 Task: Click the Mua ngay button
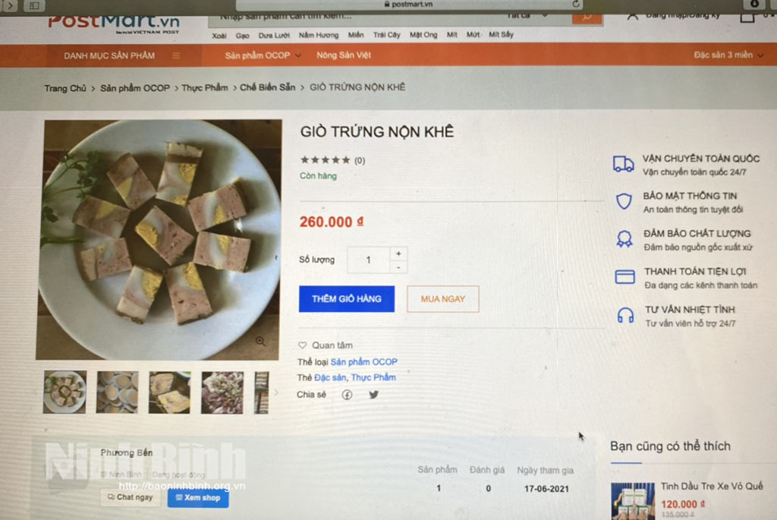pos(443,299)
